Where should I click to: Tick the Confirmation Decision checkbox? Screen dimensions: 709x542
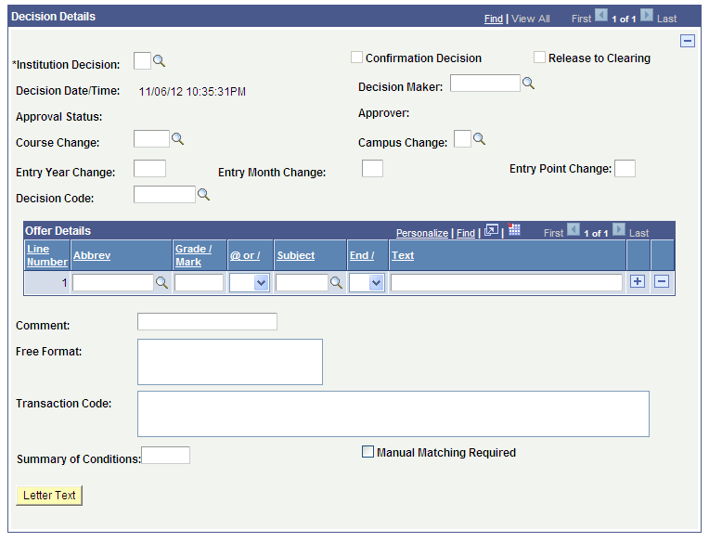point(356,58)
